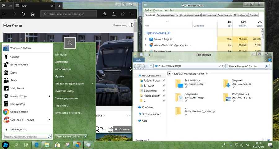279x149 pixels.
Task: Open Microsoft Store from the taskbar
Action: [57, 145]
